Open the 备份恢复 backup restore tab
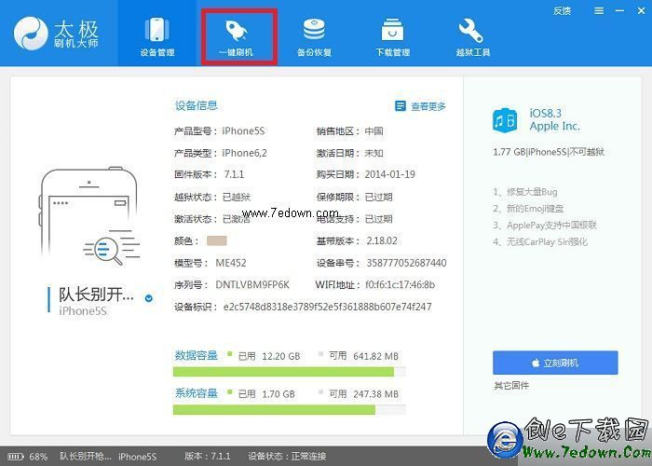652x466 pixels. coord(314,36)
